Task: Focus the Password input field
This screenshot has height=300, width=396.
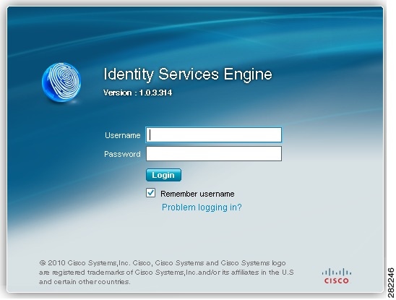Action: pyautogui.click(x=214, y=154)
